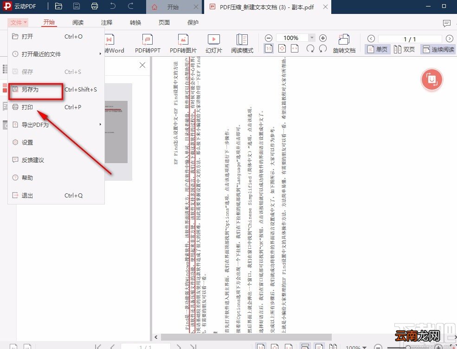Expand 导出PDF为 submenu
The width and height of the screenshot is (457, 349).
tap(56, 125)
